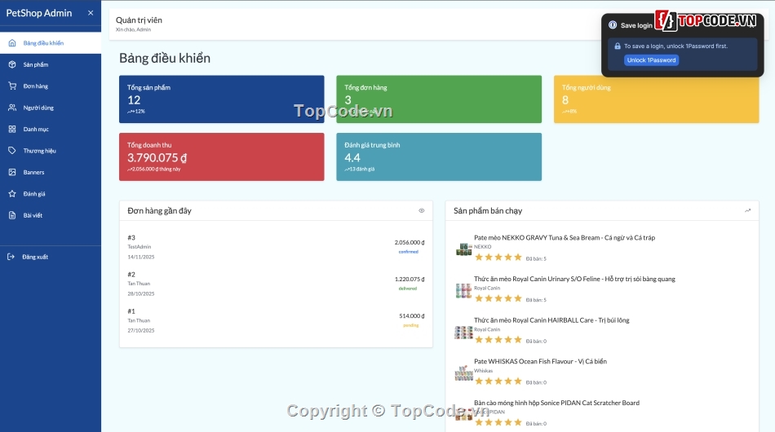
Task: Click the Đơn hàng shopping cart icon
Action: click(x=12, y=86)
